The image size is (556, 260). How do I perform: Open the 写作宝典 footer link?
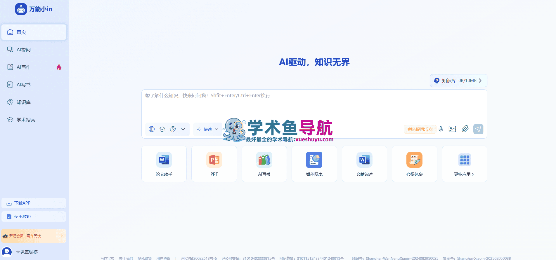click(x=107, y=258)
